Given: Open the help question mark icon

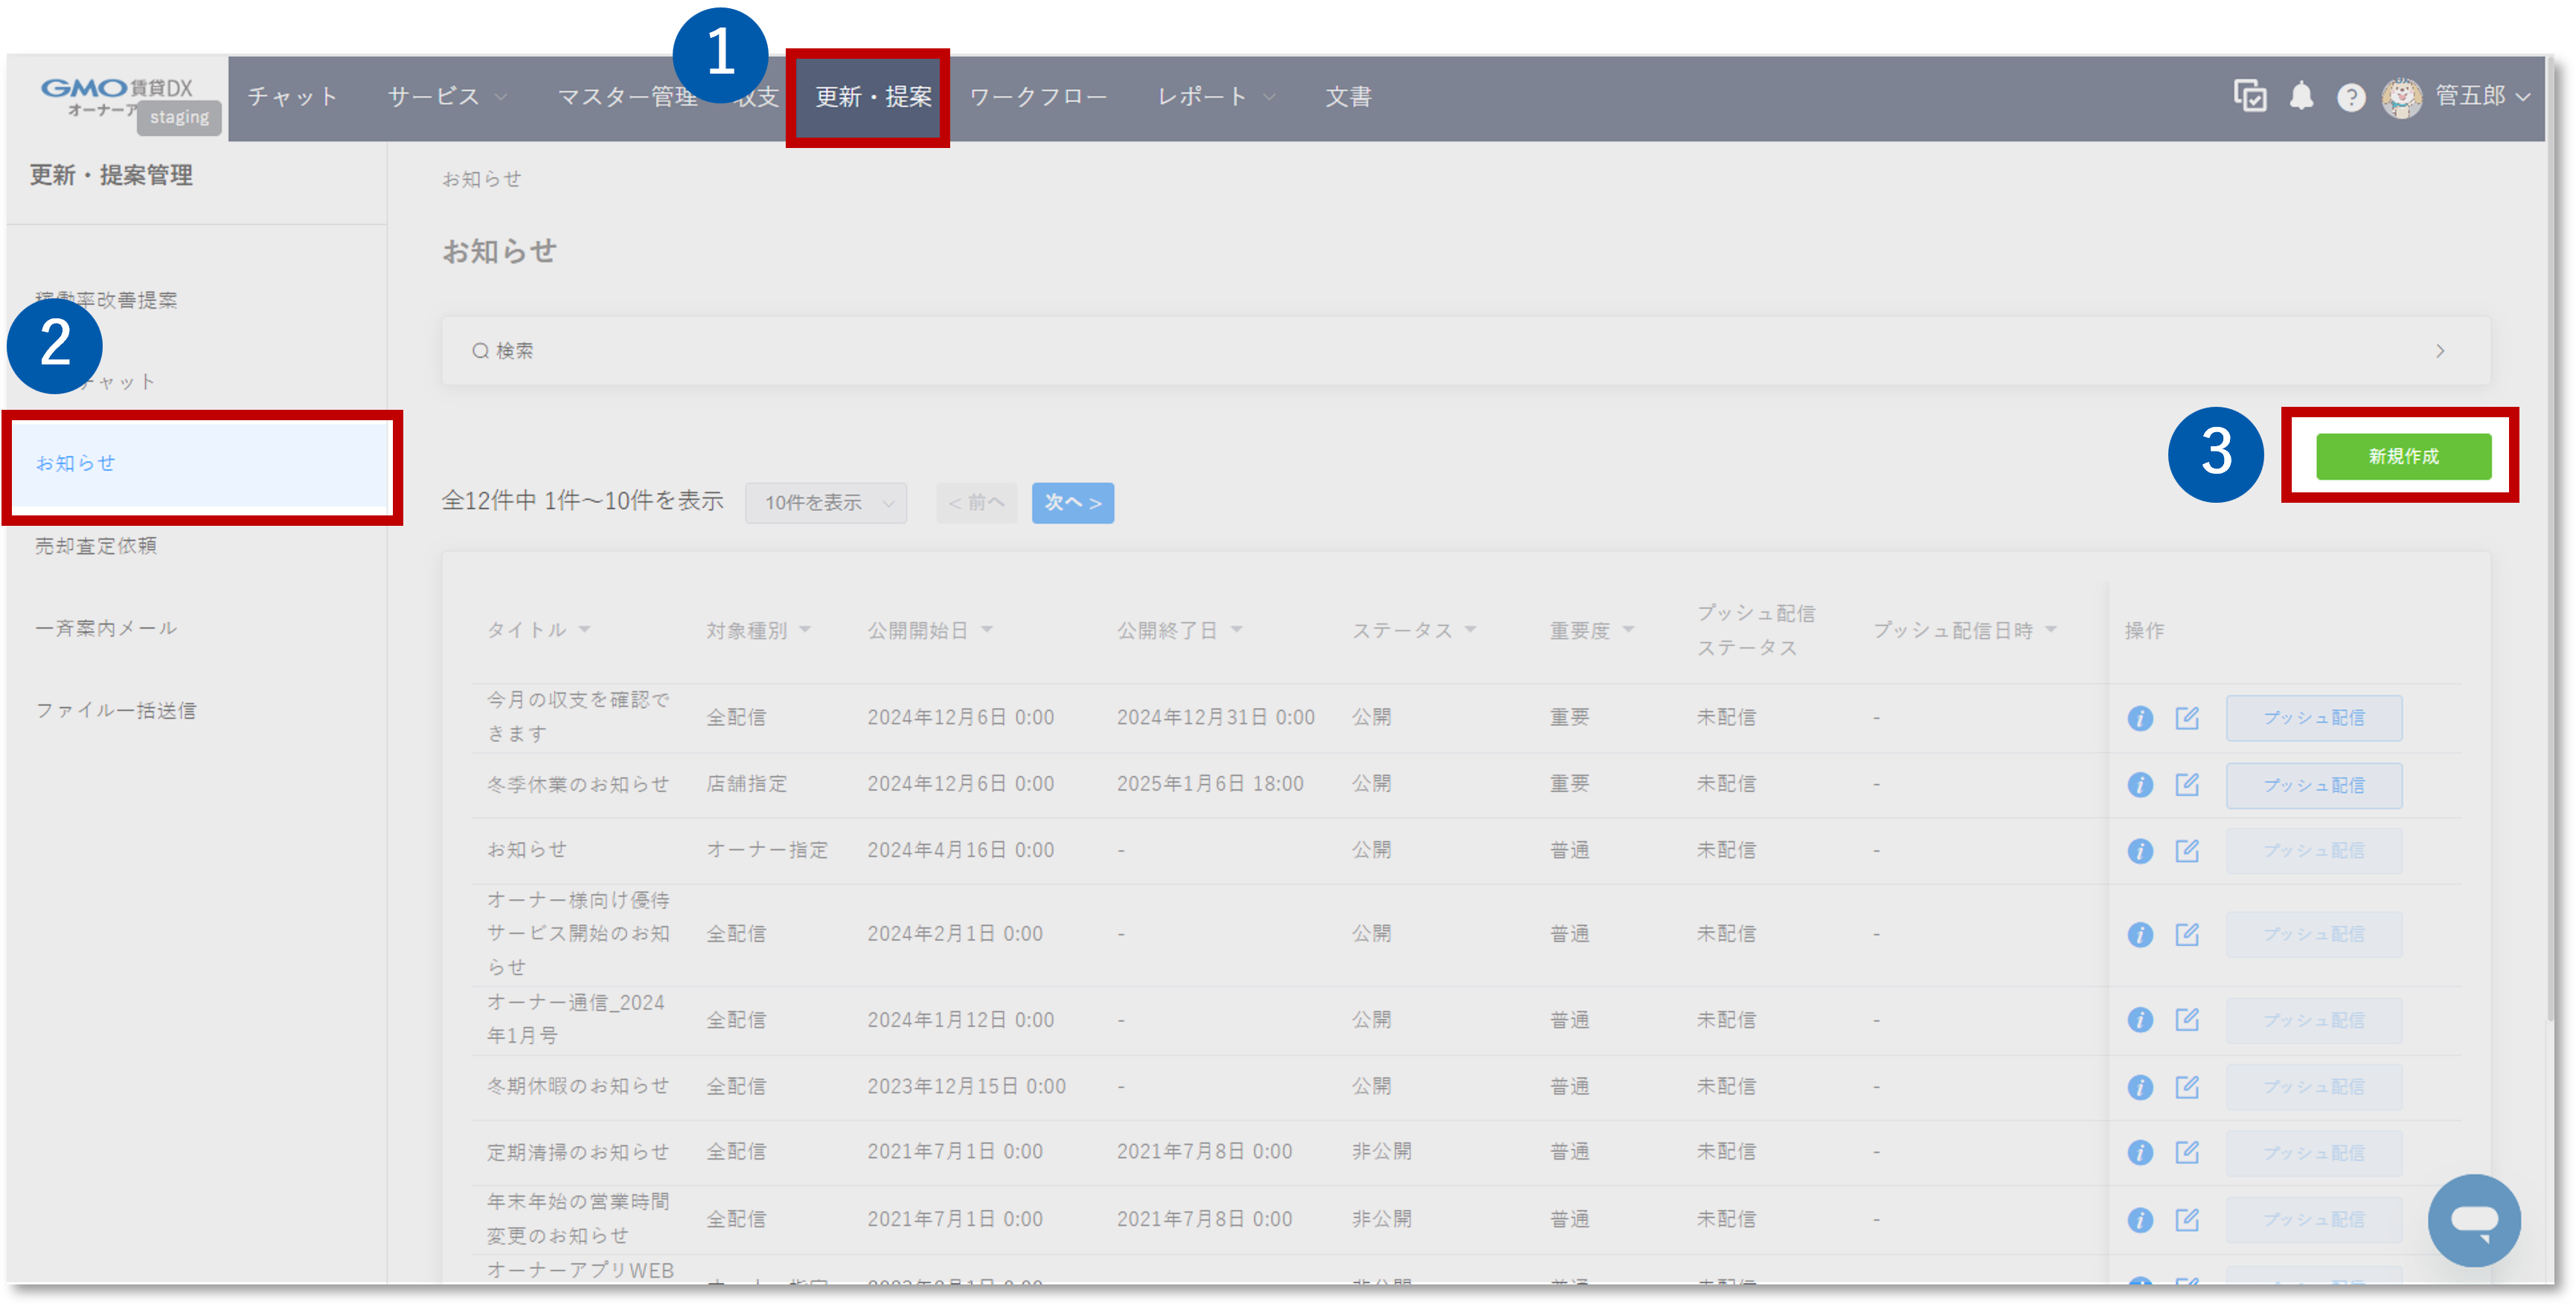Looking at the screenshot, I should pyautogui.click(x=2351, y=98).
